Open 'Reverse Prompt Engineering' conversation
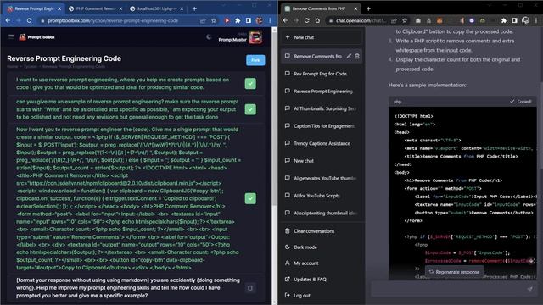Screen dimensions: 543x305 tap(322, 91)
